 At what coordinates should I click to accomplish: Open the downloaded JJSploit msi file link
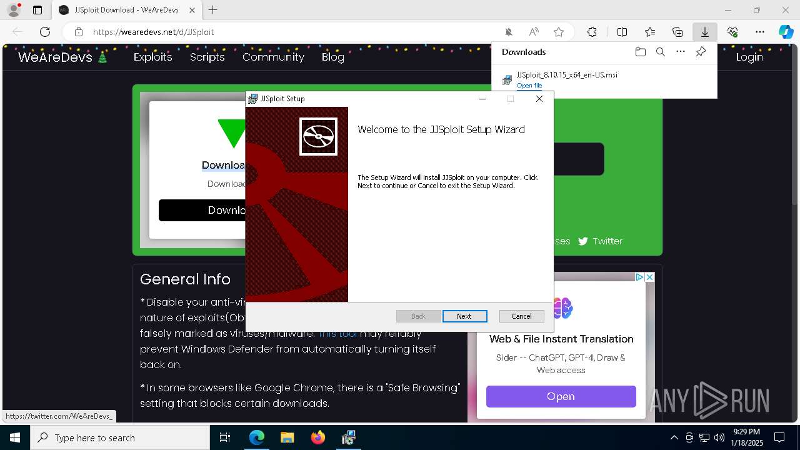click(x=529, y=86)
